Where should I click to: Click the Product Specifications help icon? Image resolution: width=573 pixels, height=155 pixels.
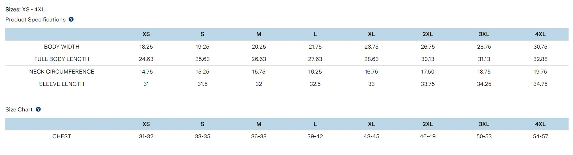(x=71, y=20)
